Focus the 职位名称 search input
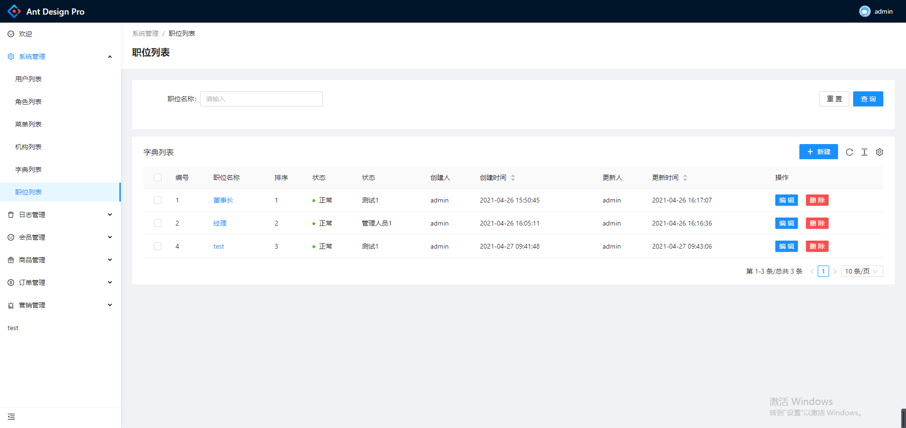Screen dimensions: 906x428 [261, 99]
